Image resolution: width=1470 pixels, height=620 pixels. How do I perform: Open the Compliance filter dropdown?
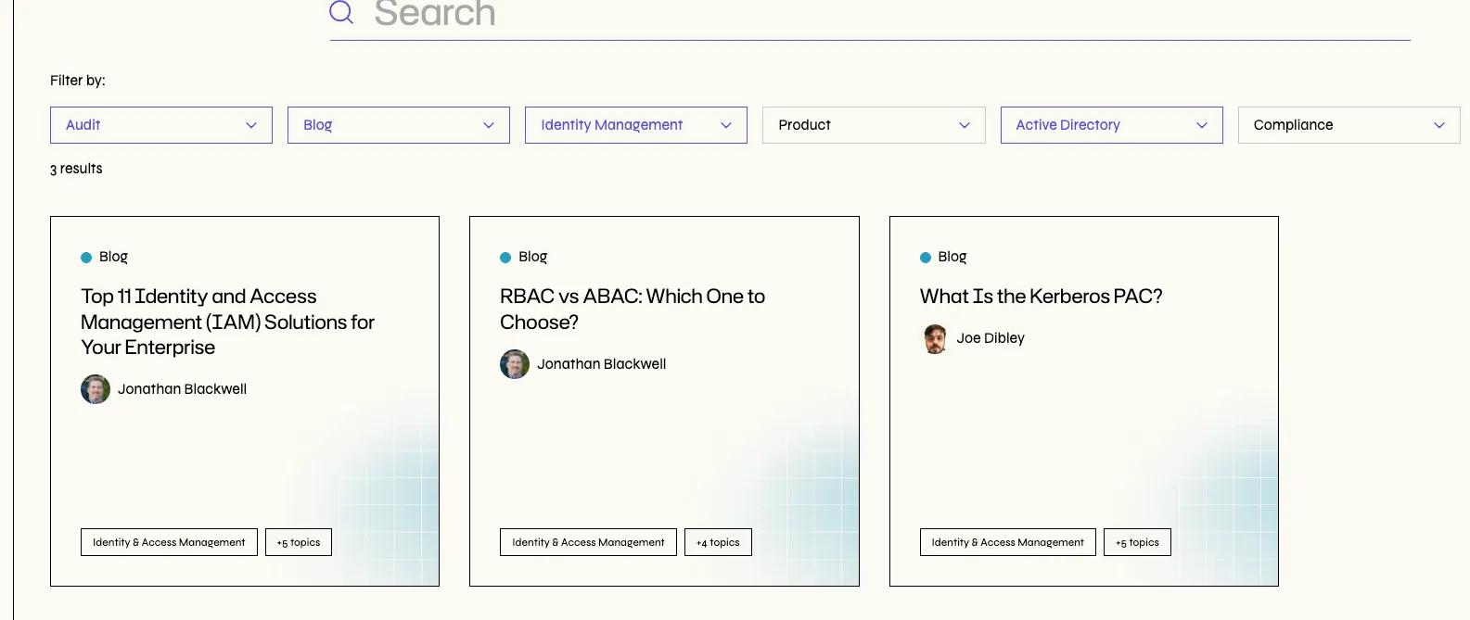[1349, 125]
